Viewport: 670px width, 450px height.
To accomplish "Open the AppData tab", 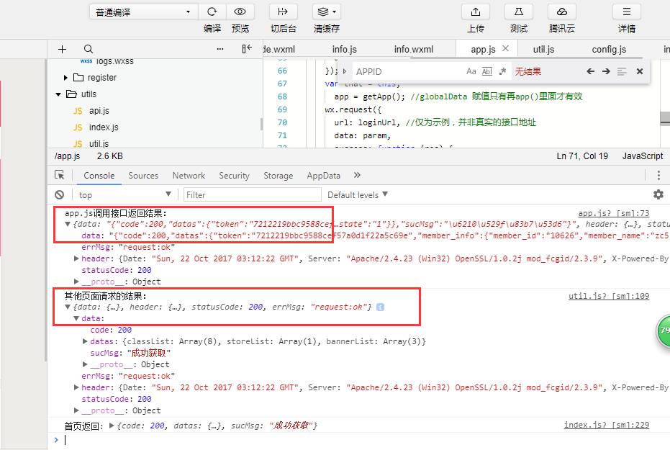I will tap(323, 175).
